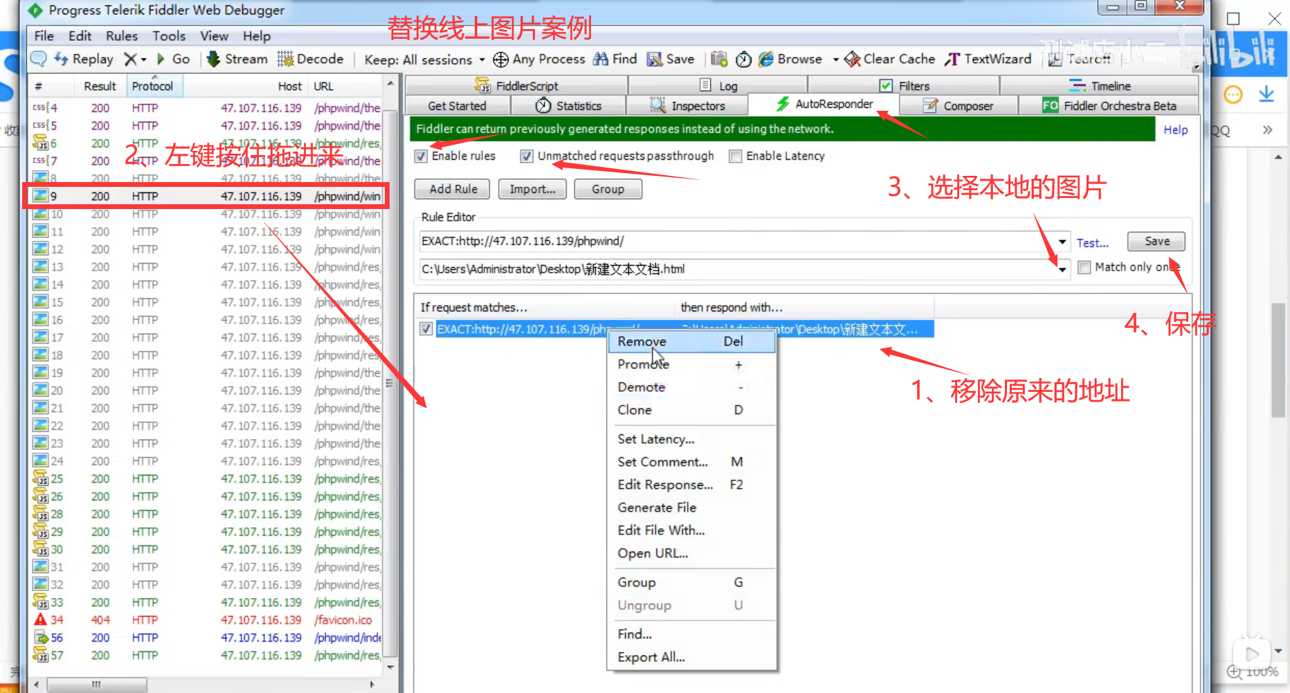Open the Composer tab
Viewport: 1290px width, 693px height.
coord(959,106)
